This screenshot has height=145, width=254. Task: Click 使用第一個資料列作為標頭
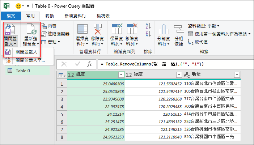coord(217,34)
